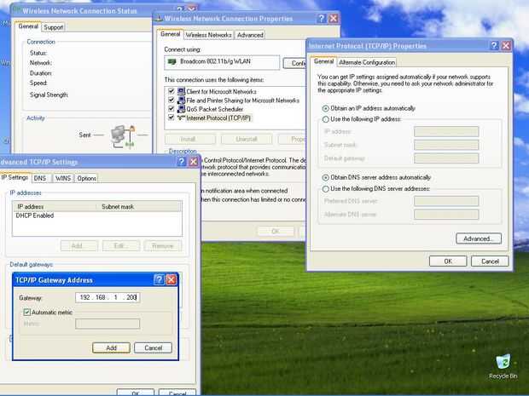Click the Advanced... button
This screenshot has height=396, width=529.
click(x=479, y=238)
